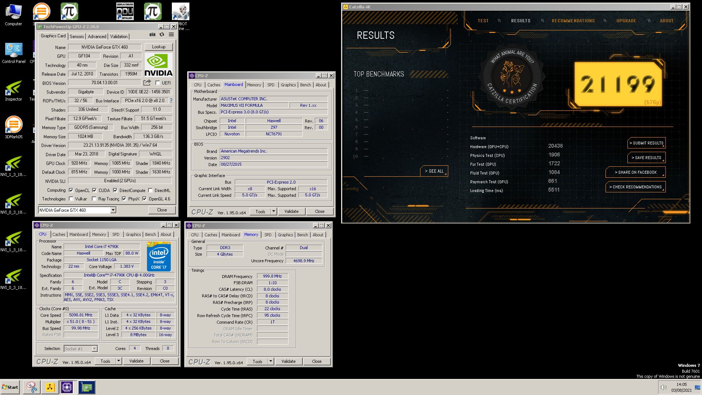The width and height of the screenshot is (702, 395).
Task: Open Tools dropdown arrow in Mainboard CPU-Z window
Action: point(273,211)
